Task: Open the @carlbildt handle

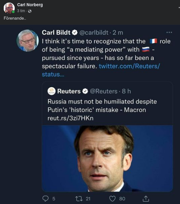Action: coord(94,32)
